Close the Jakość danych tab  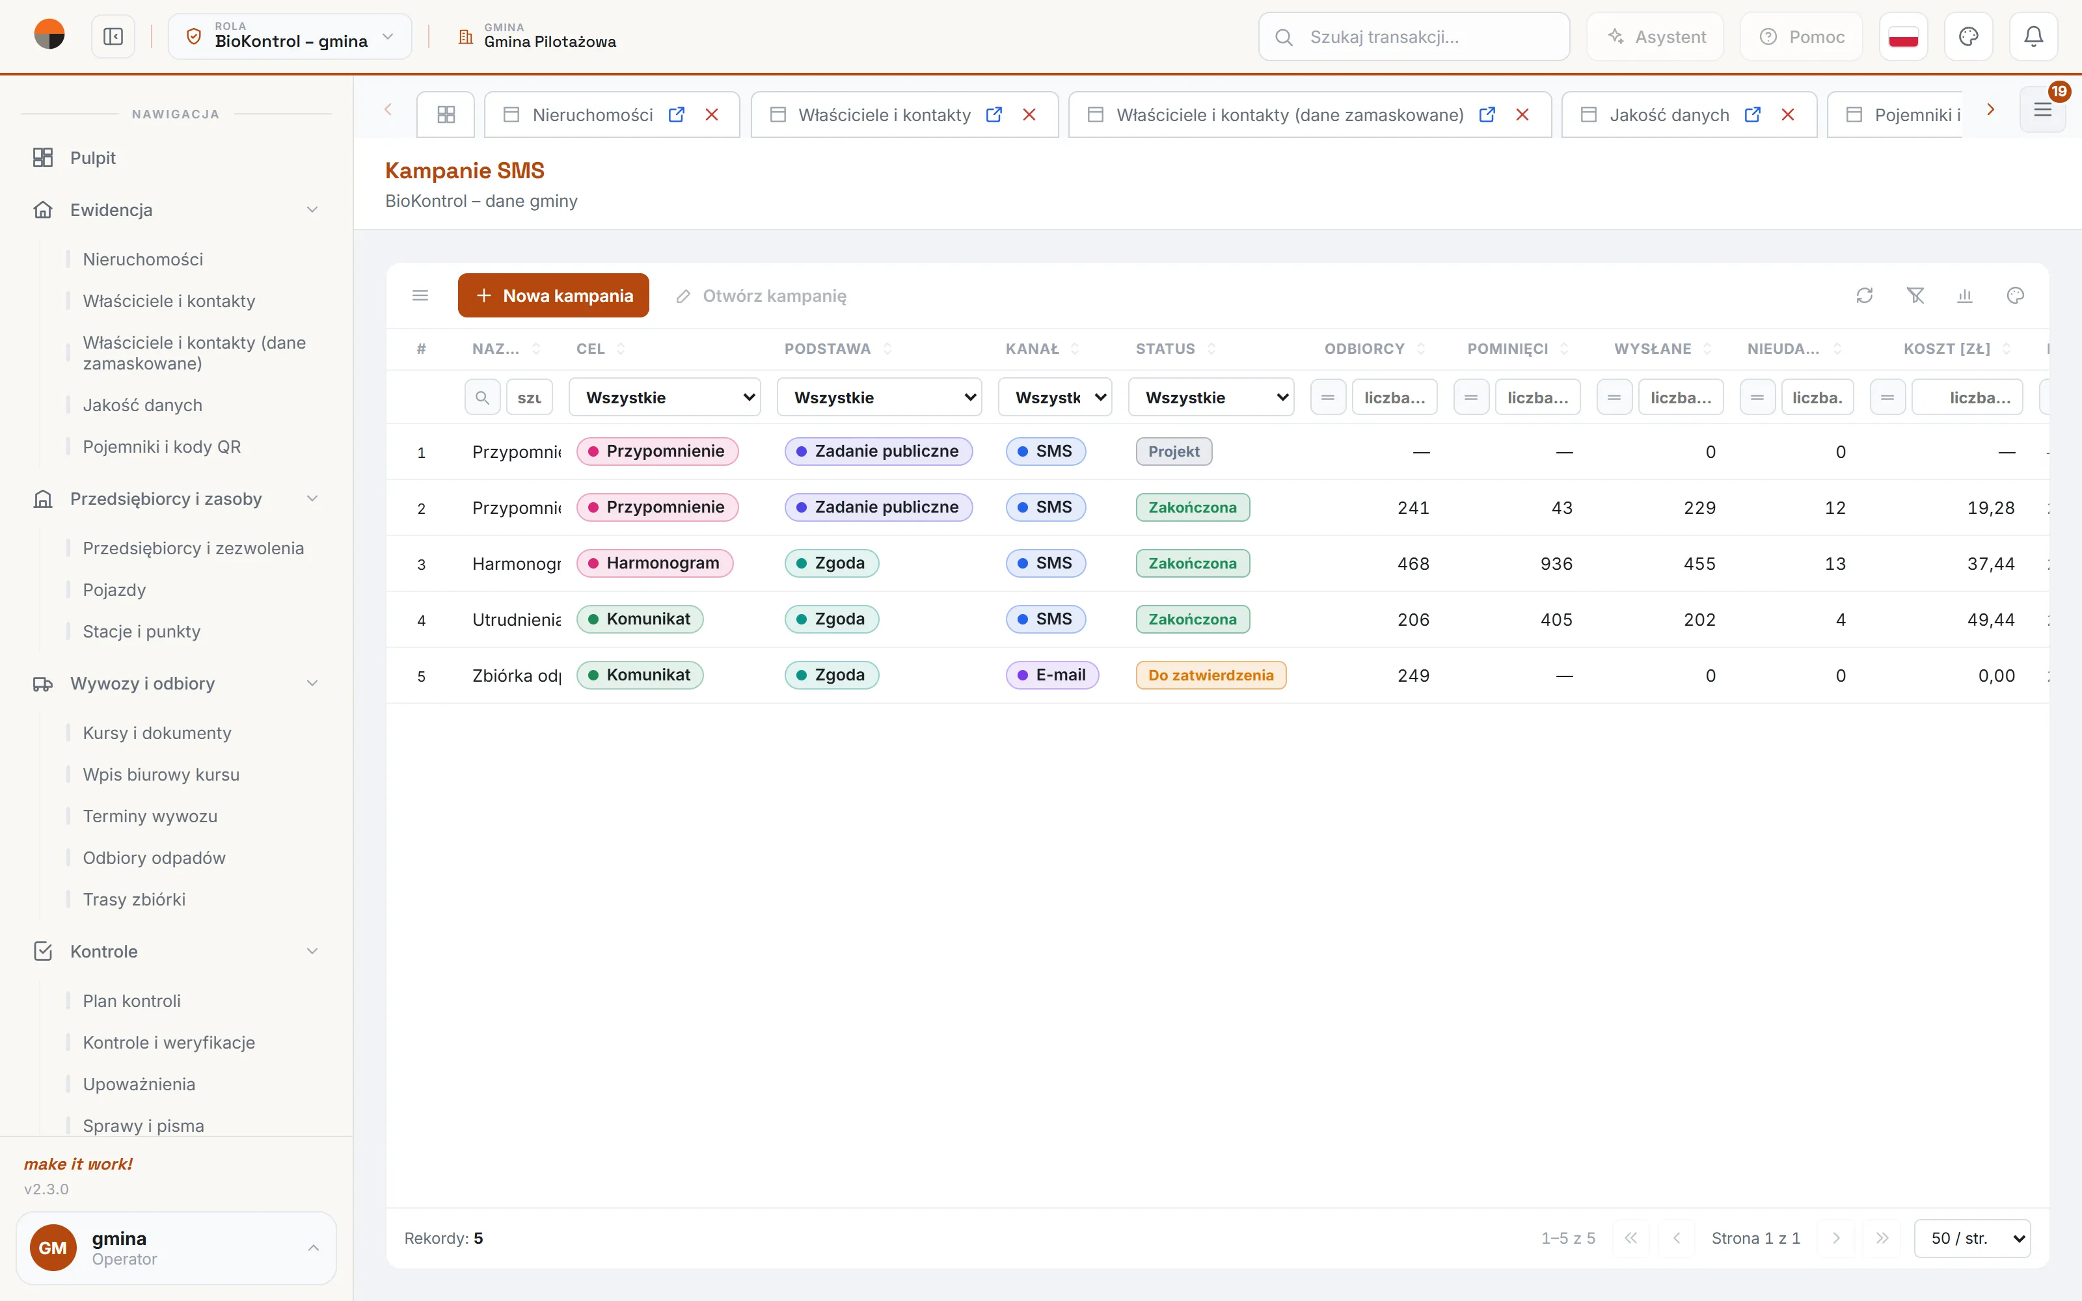[1788, 114]
